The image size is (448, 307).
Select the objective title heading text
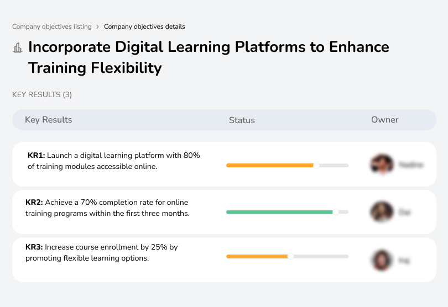click(209, 57)
